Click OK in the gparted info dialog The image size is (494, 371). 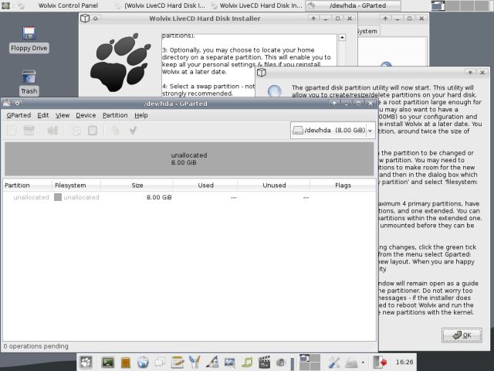(462, 335)
